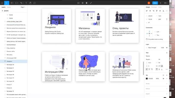Image resolution: width=175 pixels, height=98 pixels.
Task: Open the Figma main menu icon
Action: pos(2,3)
